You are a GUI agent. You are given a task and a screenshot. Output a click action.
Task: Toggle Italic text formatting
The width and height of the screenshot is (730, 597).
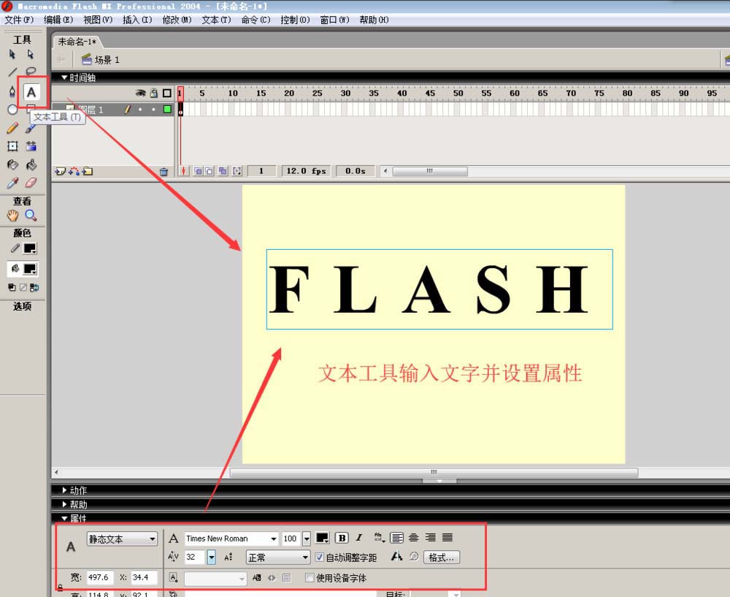359,538
